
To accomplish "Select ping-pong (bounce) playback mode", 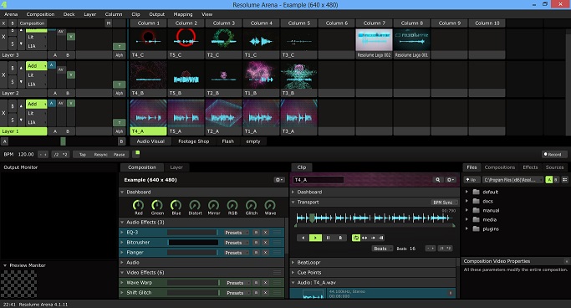I will click(365, 238).
